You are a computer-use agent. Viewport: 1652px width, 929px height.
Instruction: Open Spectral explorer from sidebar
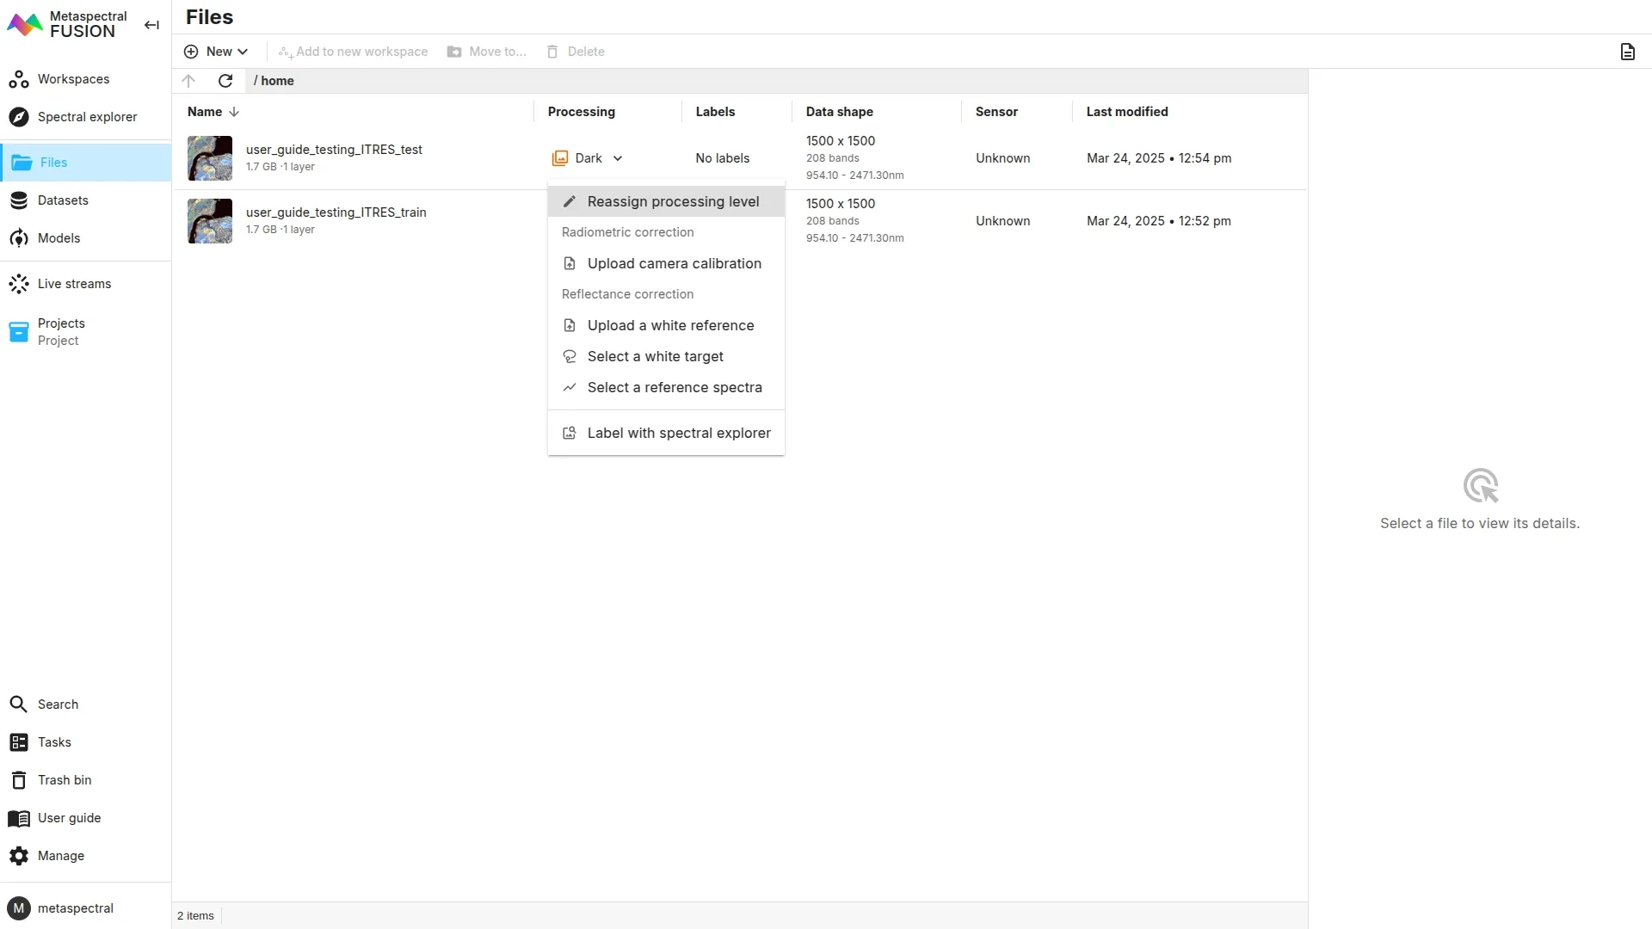coord(86,117)
